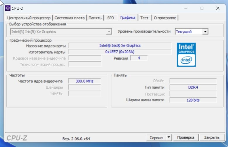Viewport: 228px width, 147px height.
Task: Click the empty Поставщик field
Action: (x=193, y=94)
